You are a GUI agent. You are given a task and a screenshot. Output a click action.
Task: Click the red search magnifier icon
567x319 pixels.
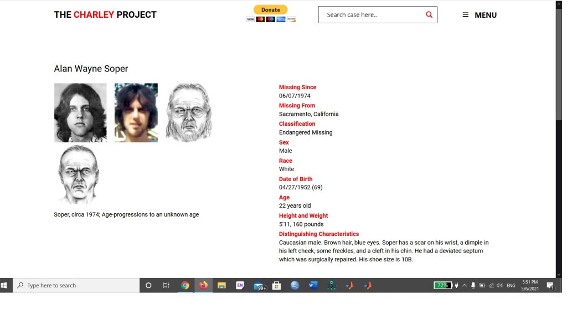(x=429, y=15)
